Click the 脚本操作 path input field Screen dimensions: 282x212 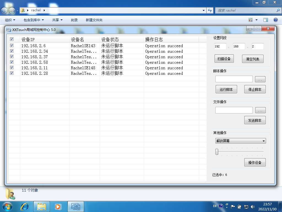click(234, 79)
